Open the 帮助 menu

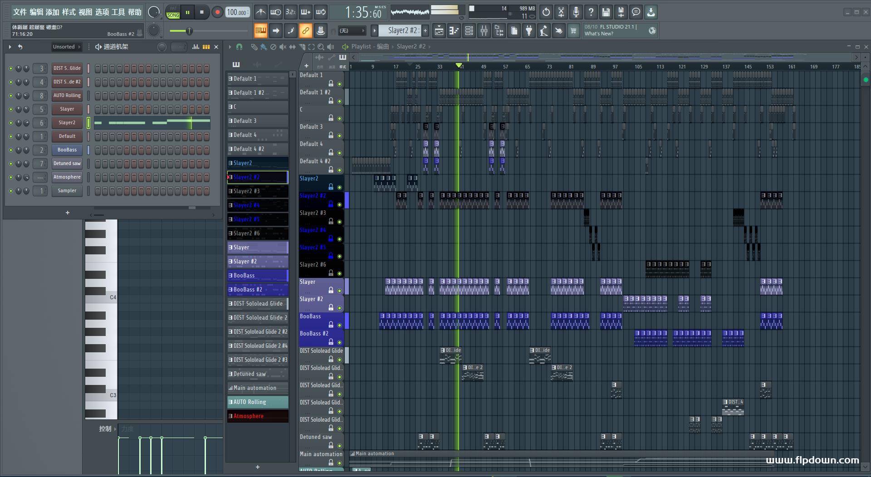(135, 12)
